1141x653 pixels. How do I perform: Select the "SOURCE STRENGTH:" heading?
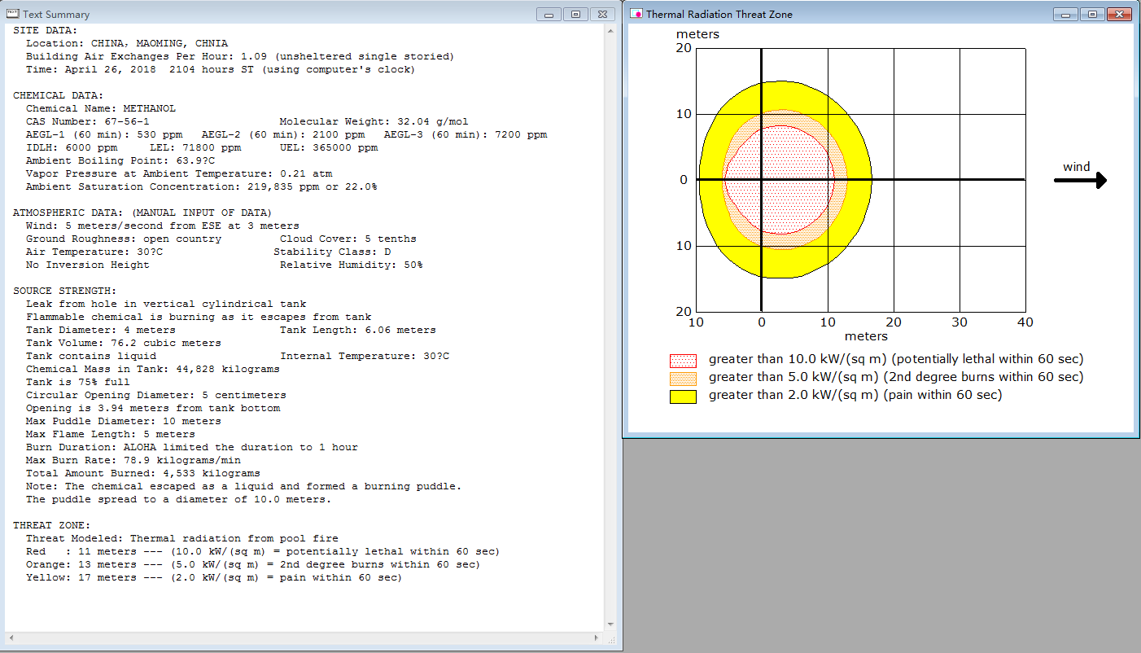(65, 291)
